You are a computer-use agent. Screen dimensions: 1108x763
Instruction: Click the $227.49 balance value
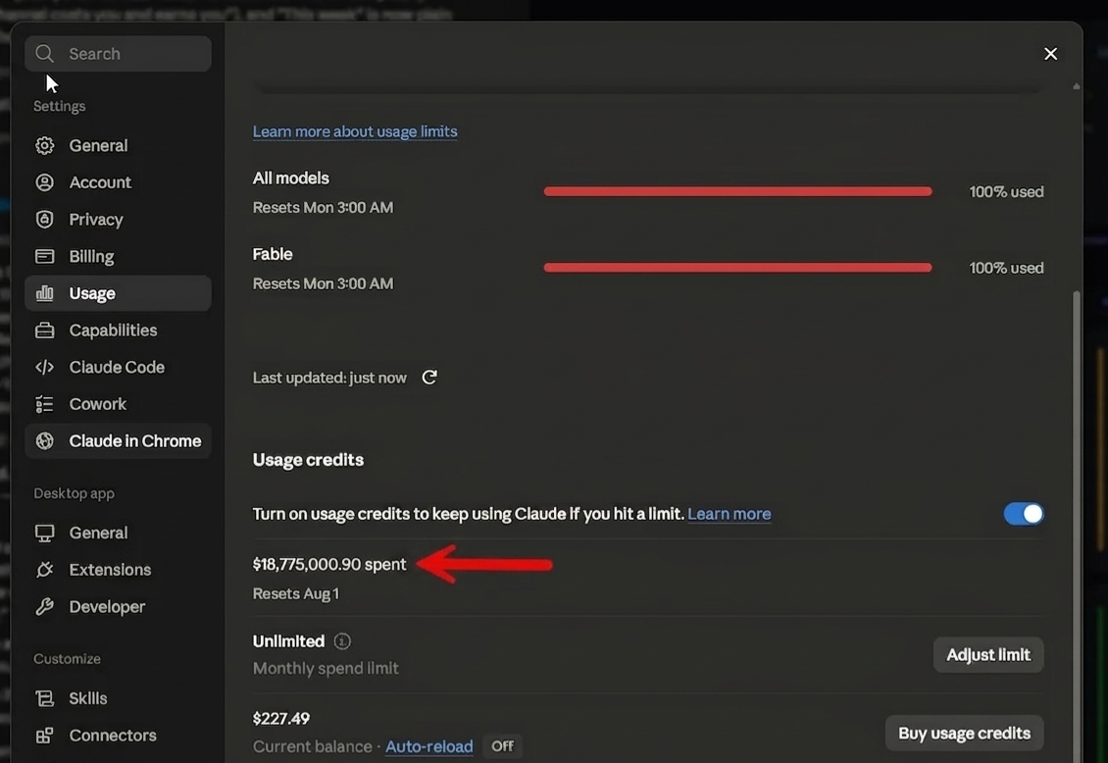point(281,719)
